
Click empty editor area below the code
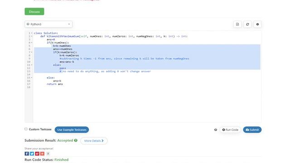pos(147,105)
